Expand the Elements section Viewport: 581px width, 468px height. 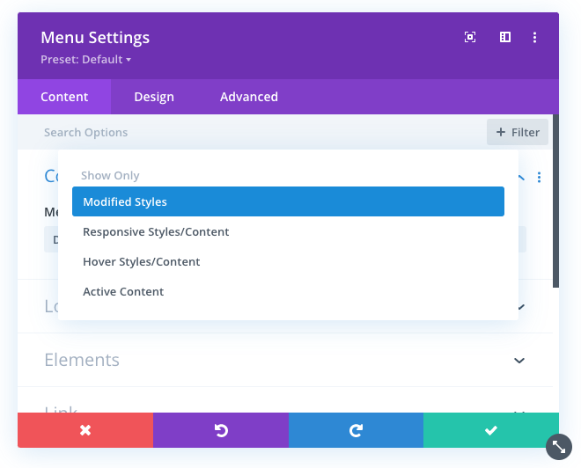click(x=285, y=360)
